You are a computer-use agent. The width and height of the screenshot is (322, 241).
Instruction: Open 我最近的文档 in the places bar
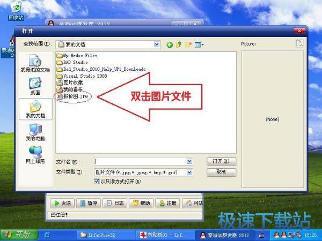click(35, 63)
